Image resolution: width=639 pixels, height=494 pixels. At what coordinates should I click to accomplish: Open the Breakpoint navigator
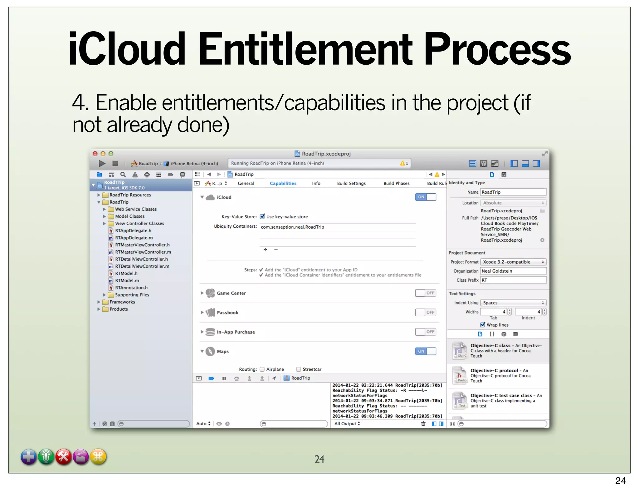171,175
